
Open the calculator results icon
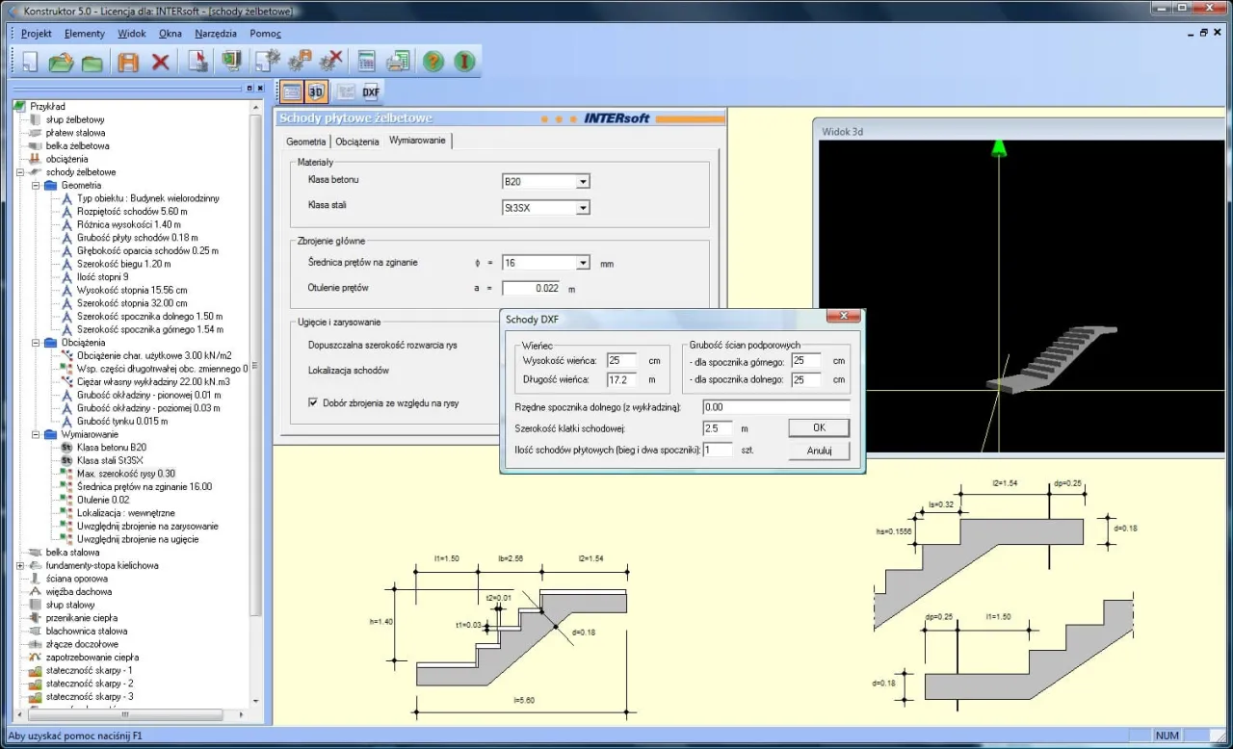[x=365, y=61]
